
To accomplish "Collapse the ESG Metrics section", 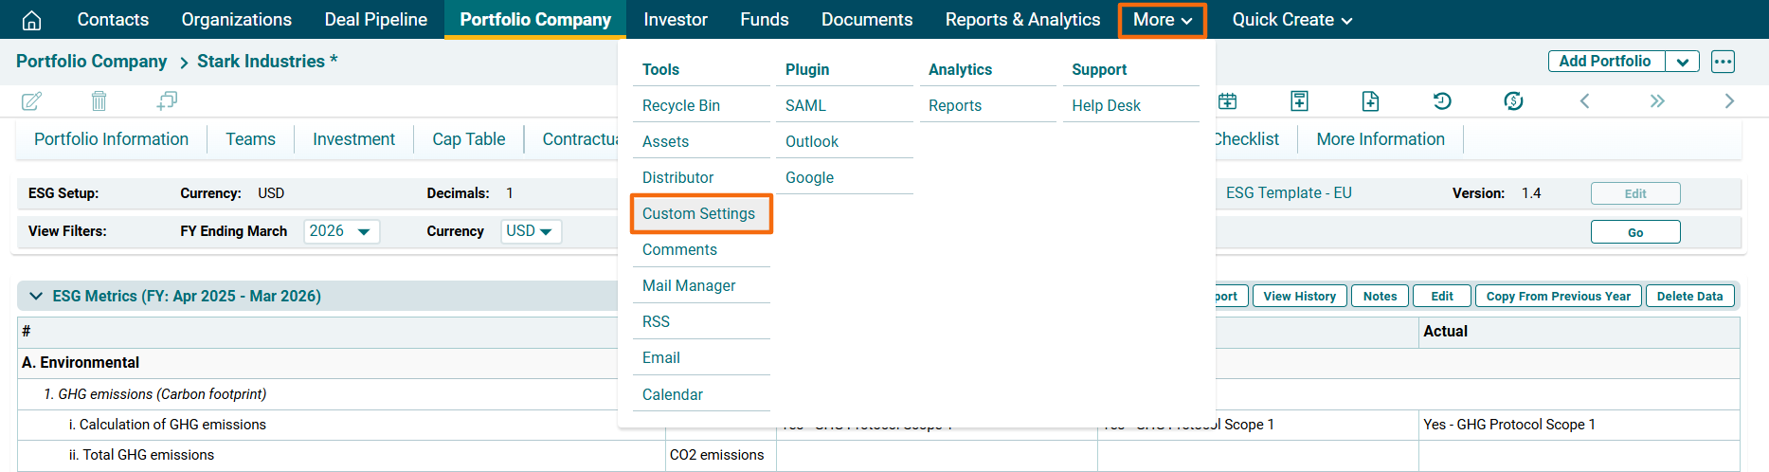I will 36,296.
